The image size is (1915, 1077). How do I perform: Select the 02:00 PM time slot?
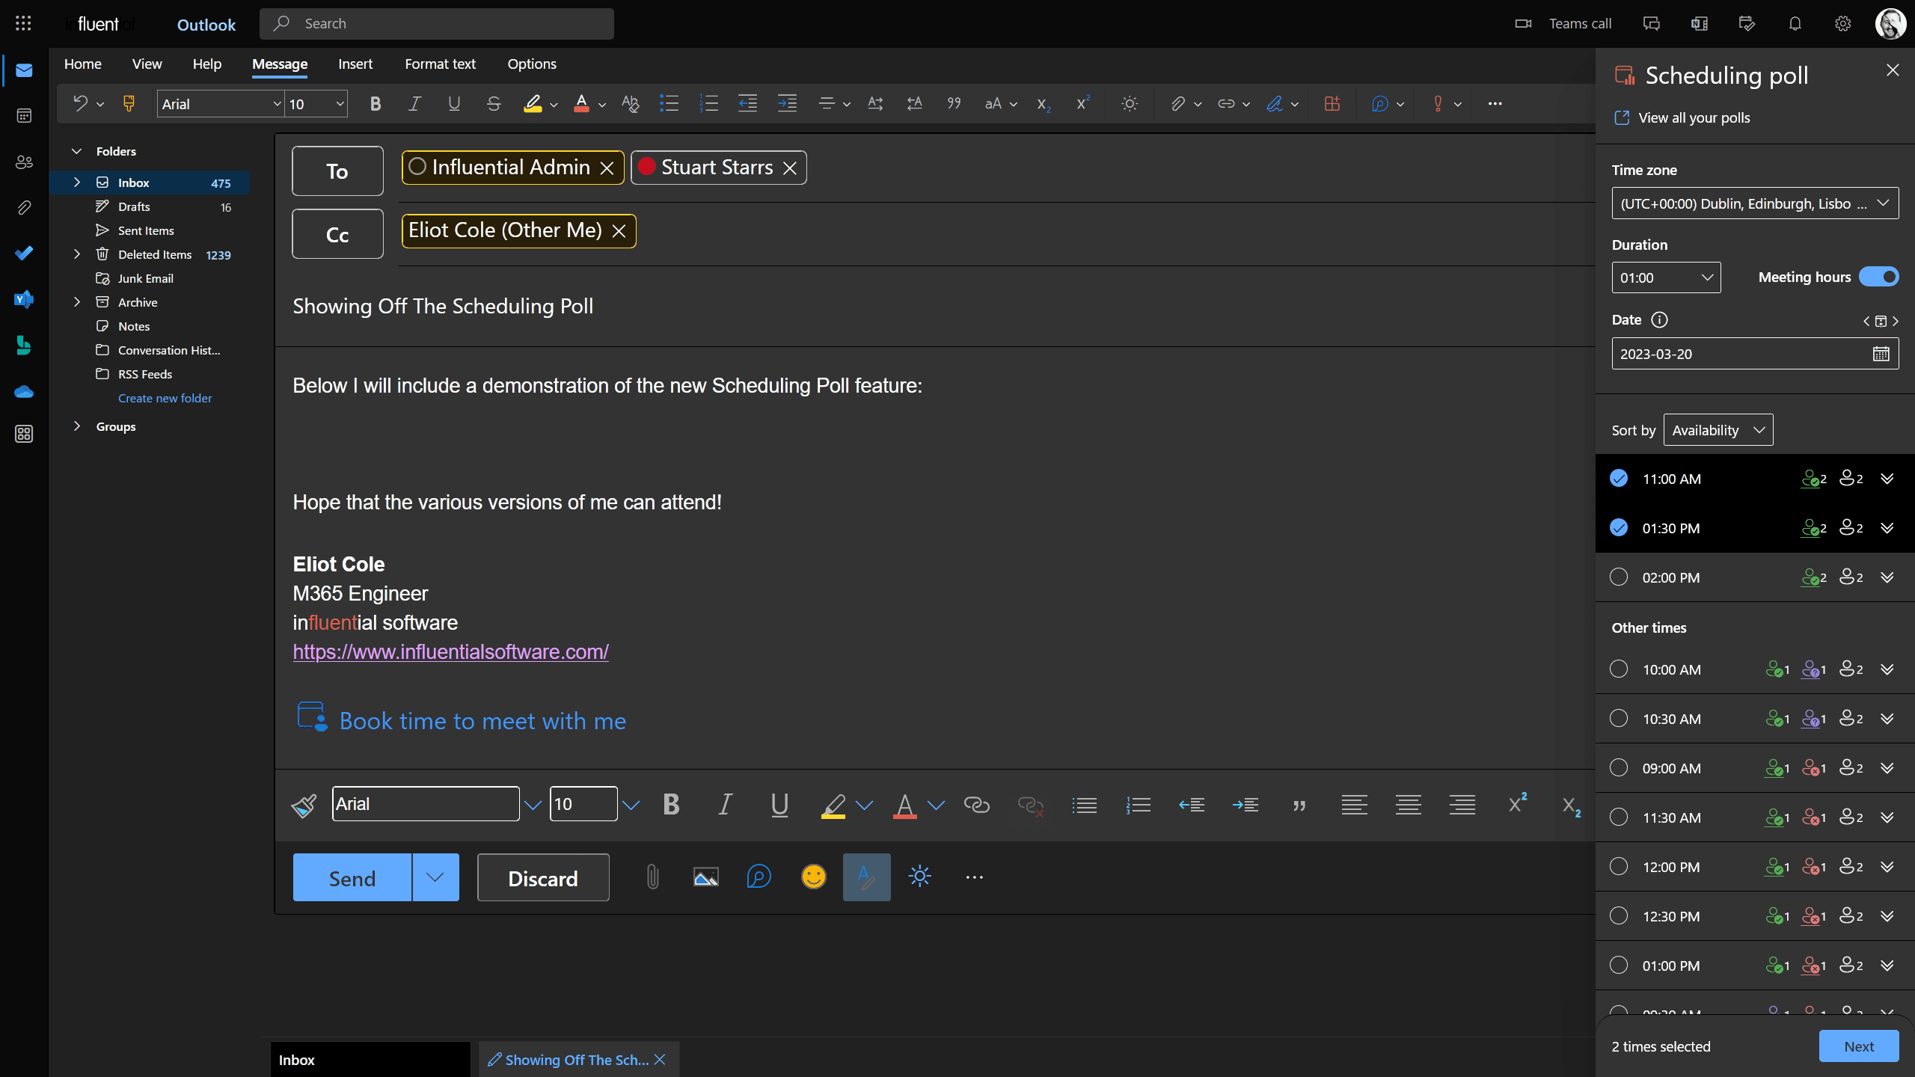click(x=1618, y=577)
